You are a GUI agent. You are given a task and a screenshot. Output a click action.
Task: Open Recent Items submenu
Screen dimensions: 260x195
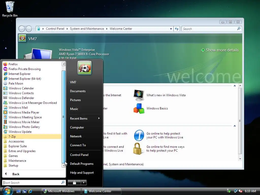pos(85,118)
